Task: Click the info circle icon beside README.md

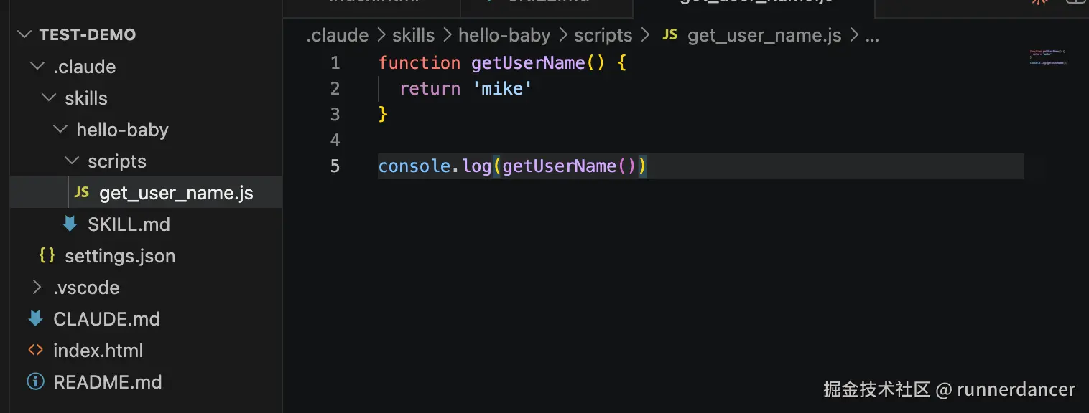Action: pos(35,381)
